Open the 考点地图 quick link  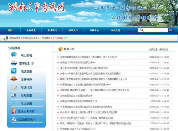26,104
